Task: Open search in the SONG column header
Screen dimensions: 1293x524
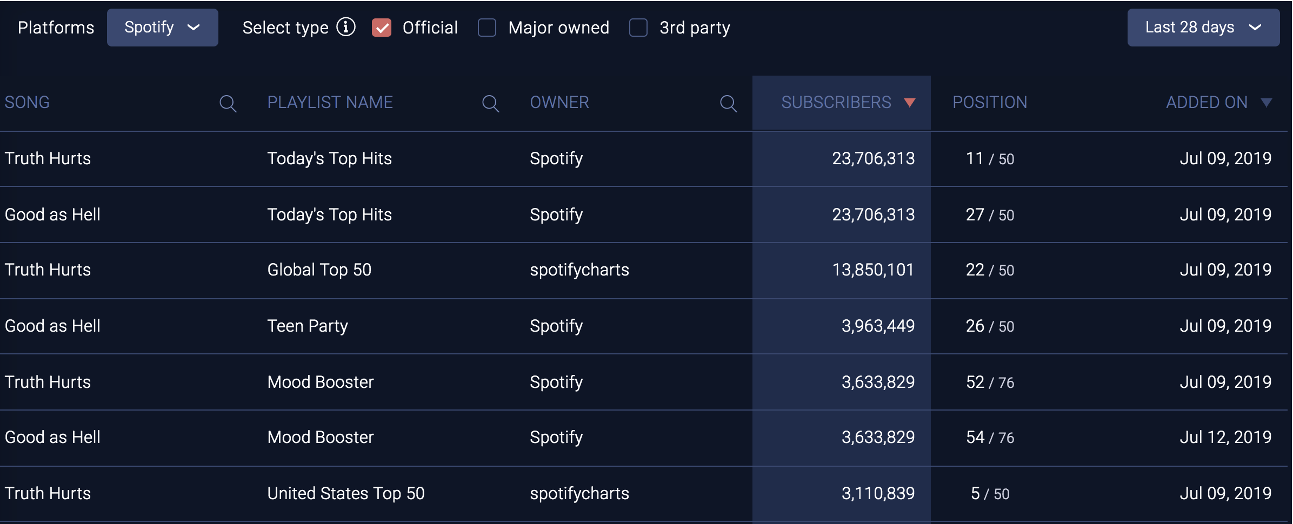Action: pyautogui.click(x=228, y=103)
